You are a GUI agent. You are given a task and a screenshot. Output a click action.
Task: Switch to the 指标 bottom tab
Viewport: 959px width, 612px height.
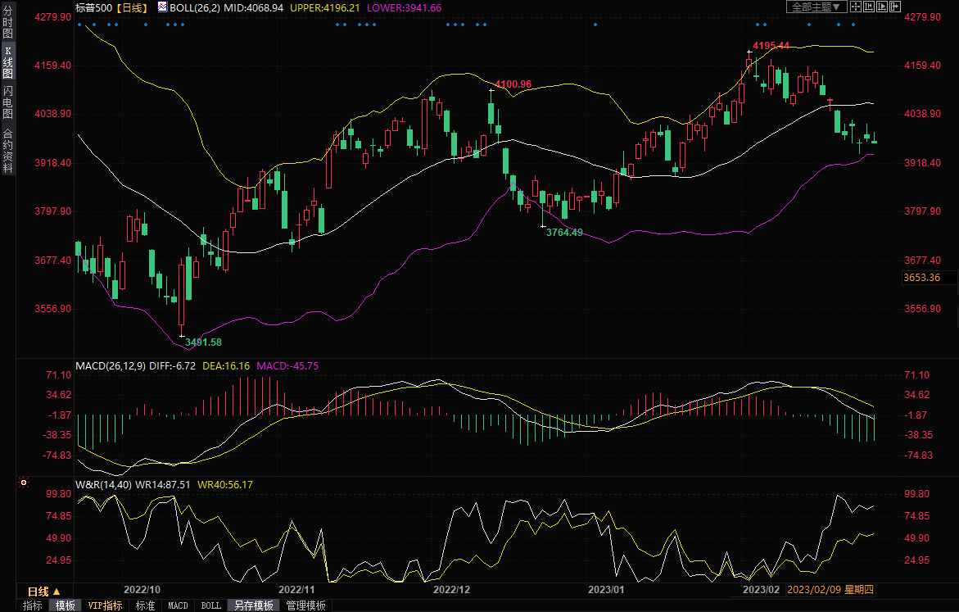click(x=33, y=605)
